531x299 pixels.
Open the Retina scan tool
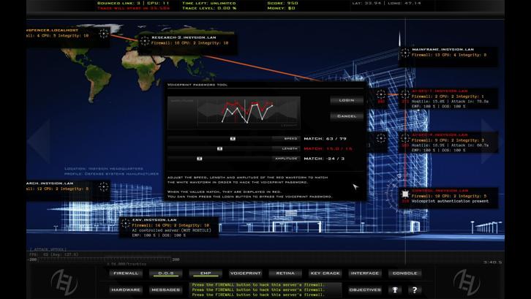[285, 273]
